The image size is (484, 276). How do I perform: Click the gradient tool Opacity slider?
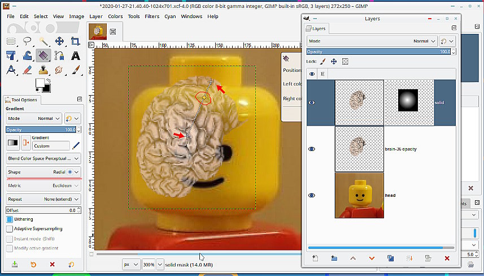pyautogui.click(x=40, y=130)
